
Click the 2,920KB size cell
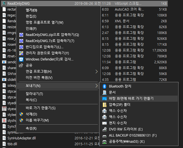160,62
